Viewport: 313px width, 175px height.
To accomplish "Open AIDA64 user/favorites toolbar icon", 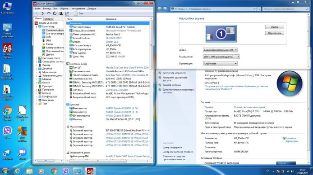I will [x=61, y=13].
